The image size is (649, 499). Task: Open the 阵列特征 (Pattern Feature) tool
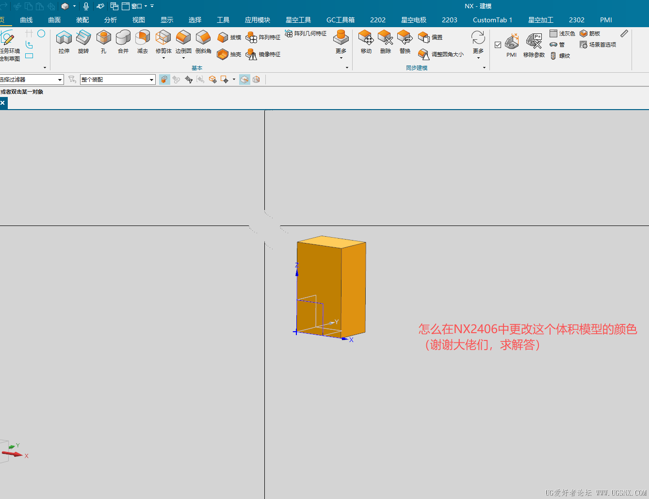coord(263,37)
